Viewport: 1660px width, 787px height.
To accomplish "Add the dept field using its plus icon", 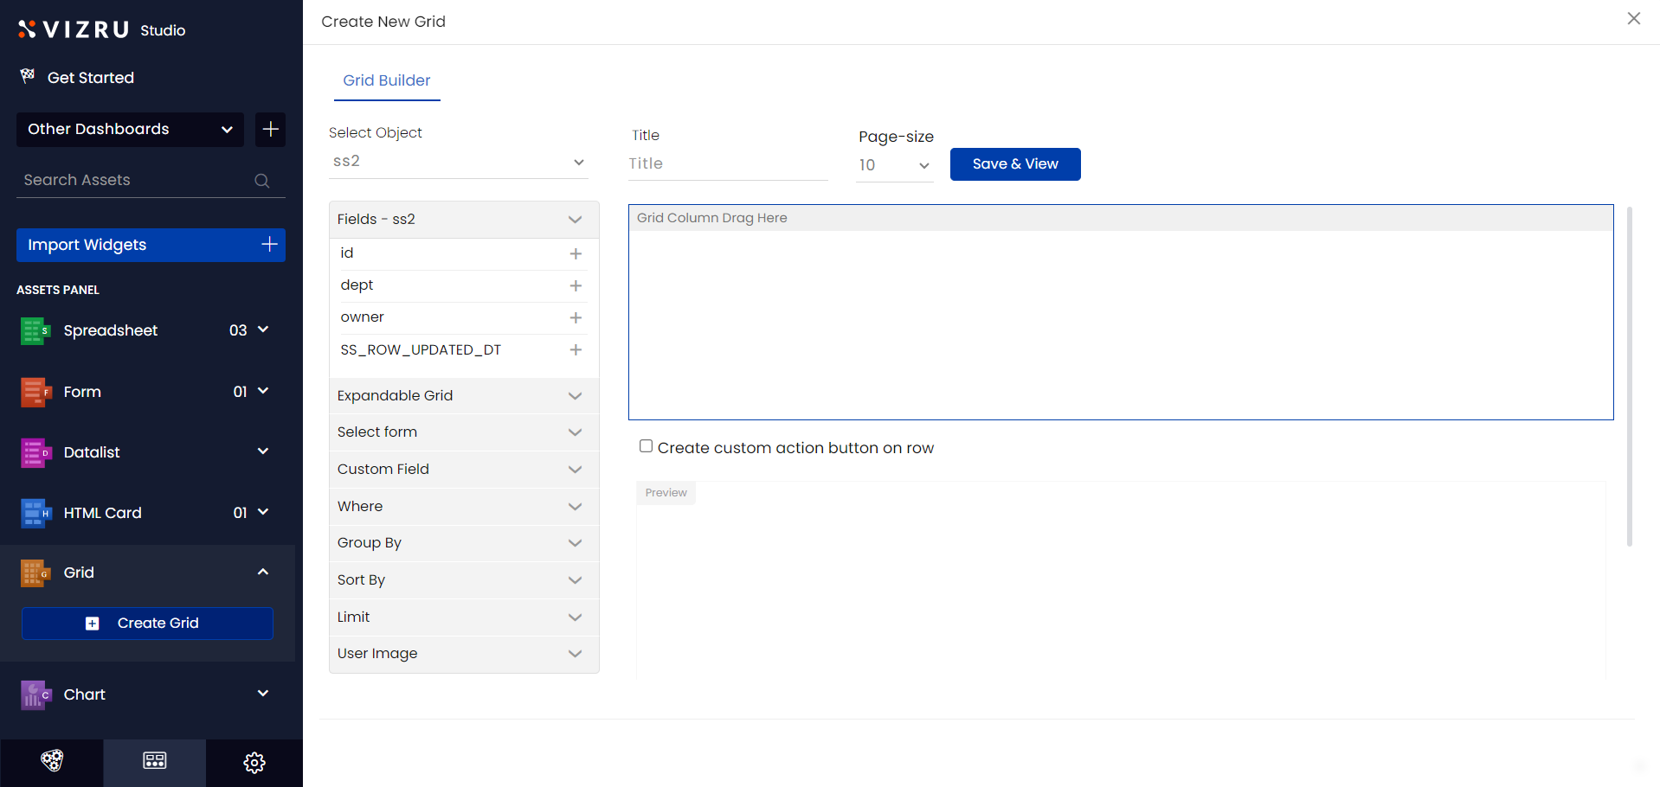I will pos(576,285).
